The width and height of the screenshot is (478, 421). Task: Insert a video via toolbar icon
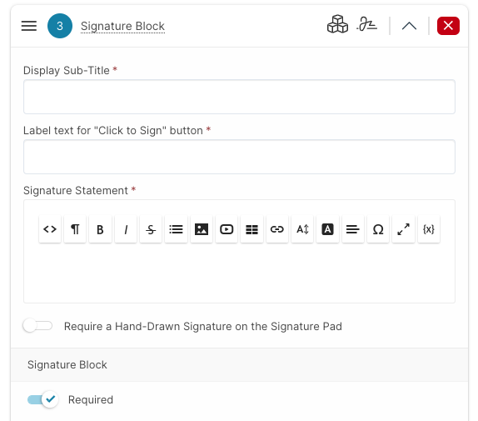pyautogui.click(x=227, y=229)
